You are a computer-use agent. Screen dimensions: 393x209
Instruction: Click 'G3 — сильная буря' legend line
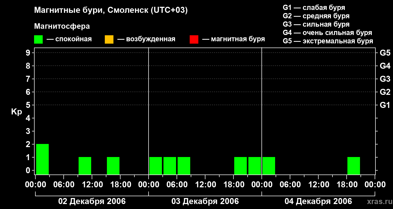click(316, 24)
